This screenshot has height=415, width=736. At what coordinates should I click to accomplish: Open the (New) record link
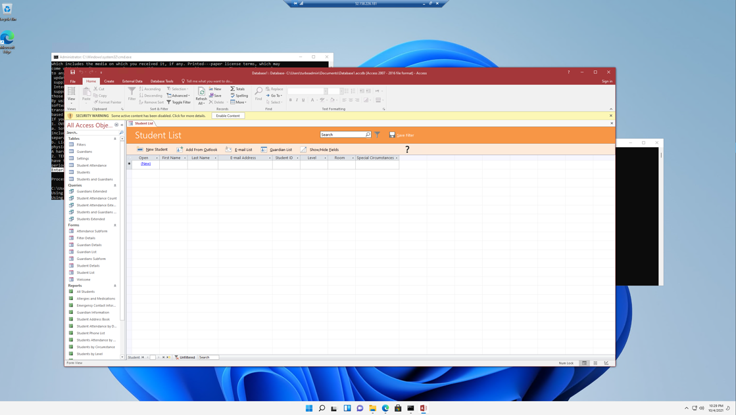tap(145, 163)
